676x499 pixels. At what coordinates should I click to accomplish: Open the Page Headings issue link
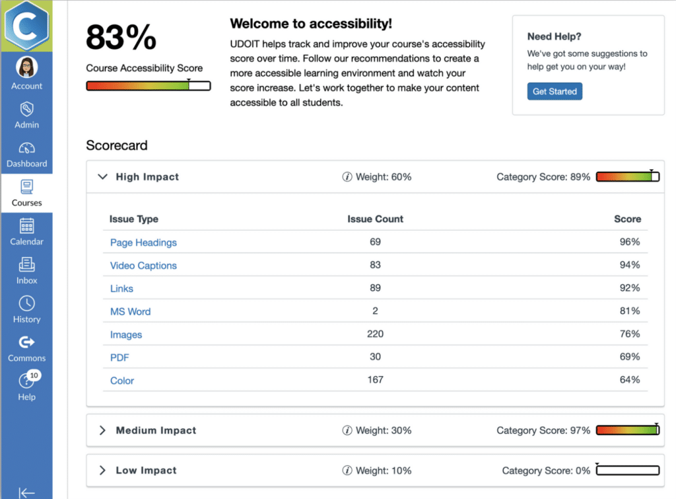(143, 243)
